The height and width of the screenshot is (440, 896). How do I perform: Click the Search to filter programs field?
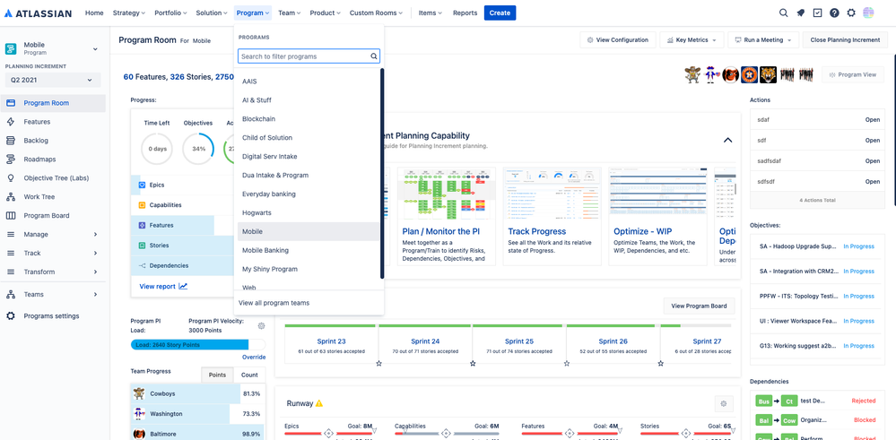click(x=309, y=56)
